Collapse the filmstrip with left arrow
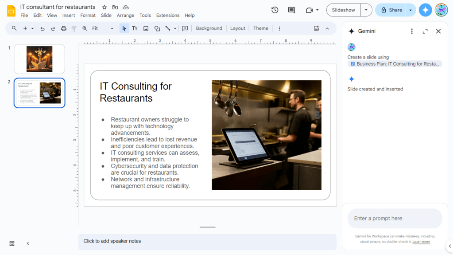The height and width of the screenshot is (255, 453). click(28, 243)
